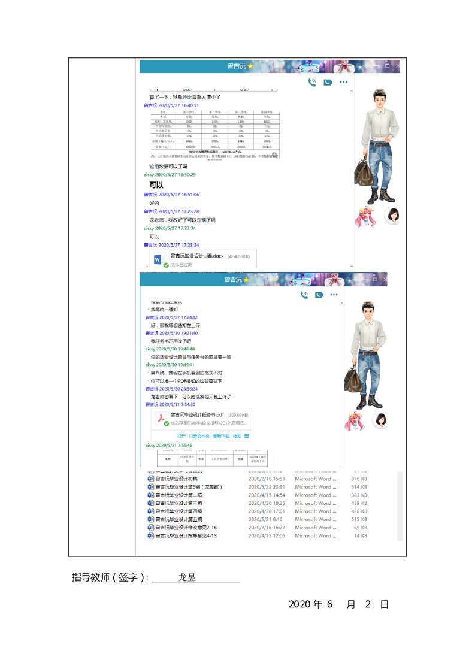
Task: Click 打开 link under the PDF file
Action: click(x=181, y=436)
